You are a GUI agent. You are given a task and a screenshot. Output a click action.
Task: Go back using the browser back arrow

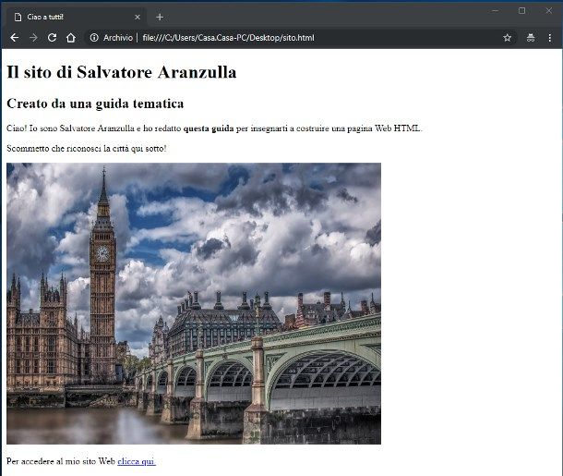[x=15, y=38]
